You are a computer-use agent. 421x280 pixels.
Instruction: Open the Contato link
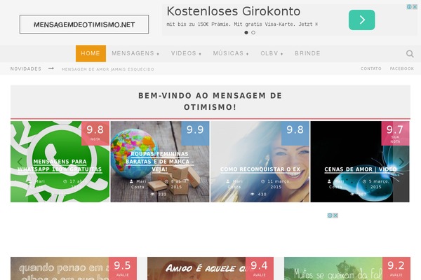[370, 69]
